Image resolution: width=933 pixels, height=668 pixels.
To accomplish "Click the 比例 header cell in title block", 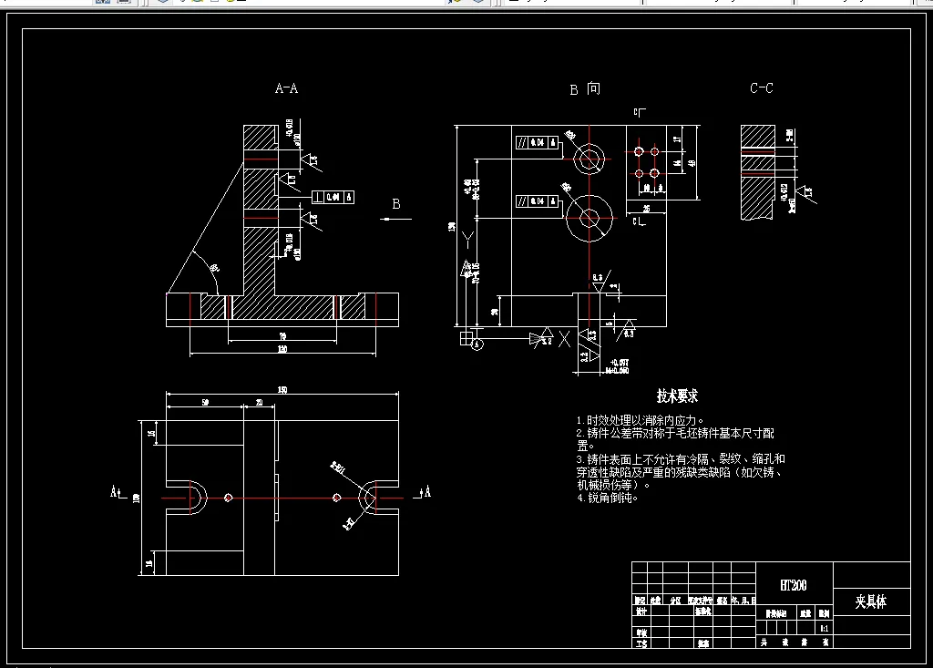I will [x=824, y=613].
